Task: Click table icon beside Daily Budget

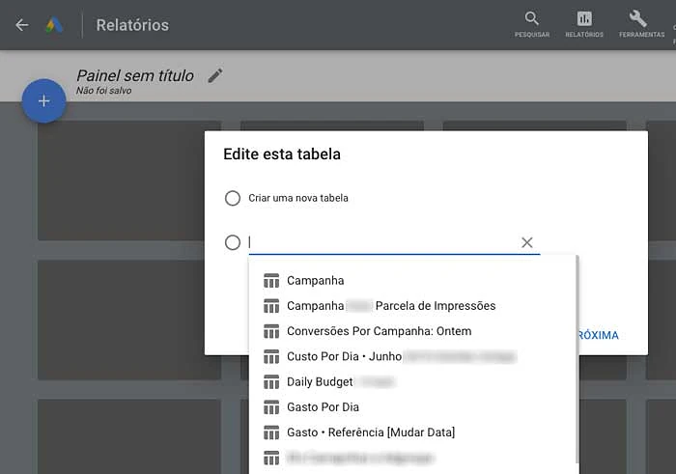Action: 271,381
